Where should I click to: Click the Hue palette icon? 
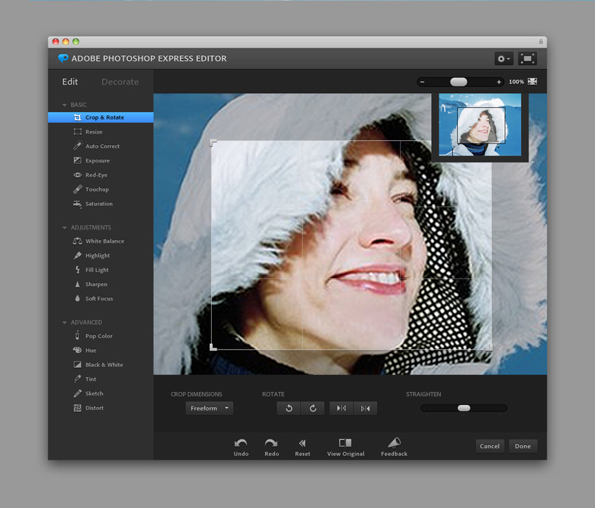tap(77, 350)
